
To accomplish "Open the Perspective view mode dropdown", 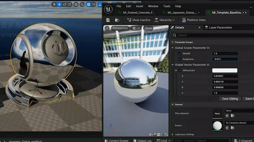I will (120, 28).
